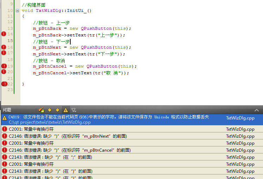263x179 pixels.
Task: Click the error marker on line 19
Action: click(x=4, y=66)
